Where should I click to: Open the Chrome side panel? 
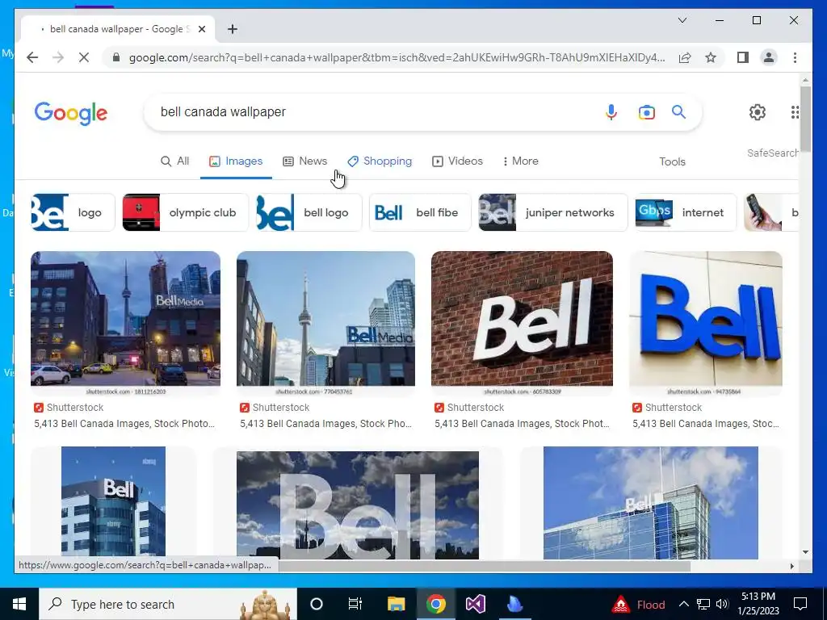(x=743, y=57)
